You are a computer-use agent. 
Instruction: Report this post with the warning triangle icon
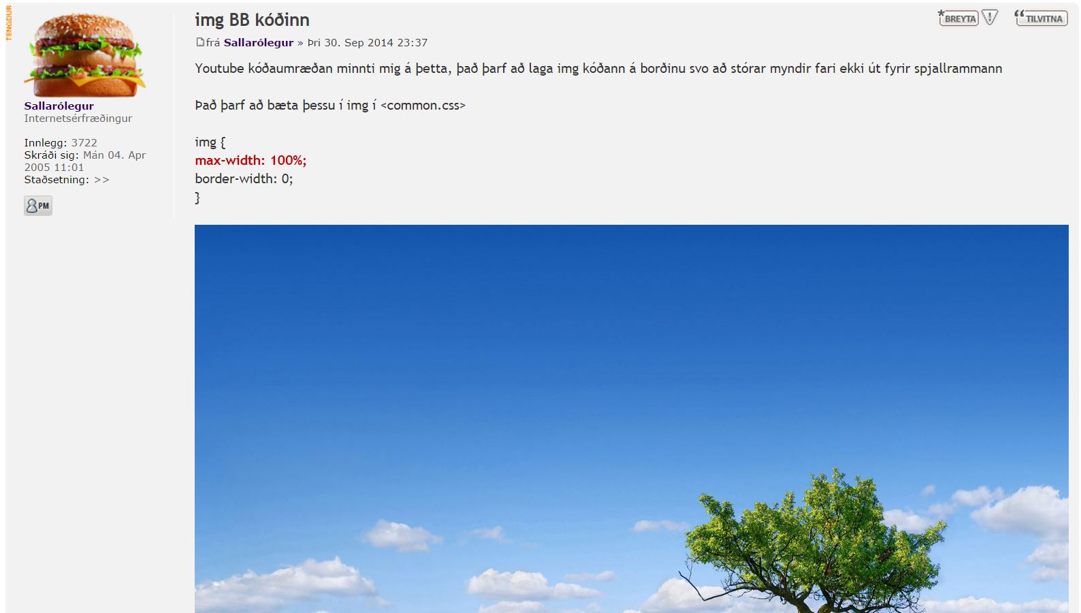click(x=990, y=18)
